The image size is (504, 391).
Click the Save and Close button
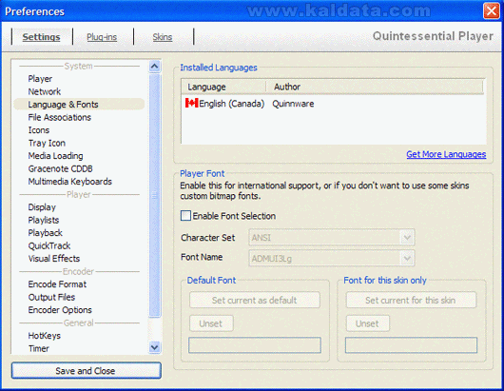[87, 371]
